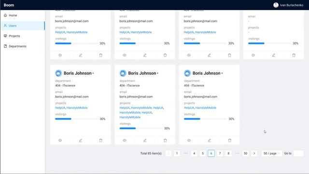
Task: Open the 50 / page size dropdown
Action: pyautogui.click(x=271, y=153)
